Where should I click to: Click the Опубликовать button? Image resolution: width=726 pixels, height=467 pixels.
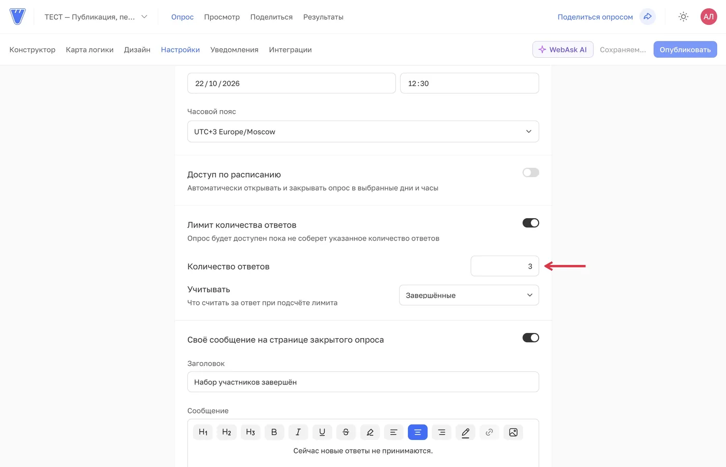tap(685, 49)
